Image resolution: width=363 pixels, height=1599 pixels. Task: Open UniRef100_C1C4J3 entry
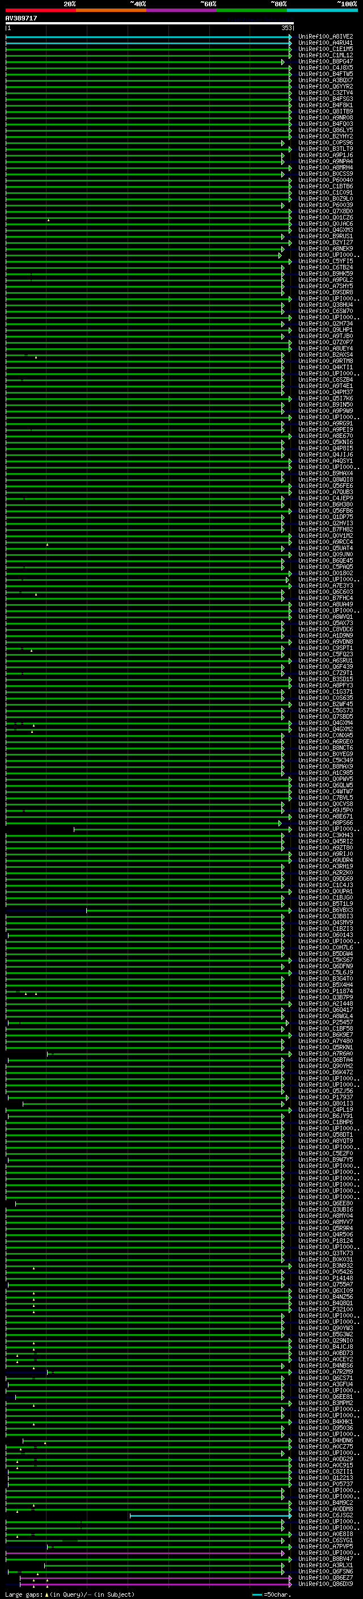[325, 884]
